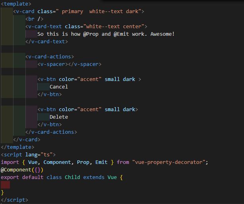Click the "extends" keyword
This screenshot has height=204, width=244.
[94, 177]
